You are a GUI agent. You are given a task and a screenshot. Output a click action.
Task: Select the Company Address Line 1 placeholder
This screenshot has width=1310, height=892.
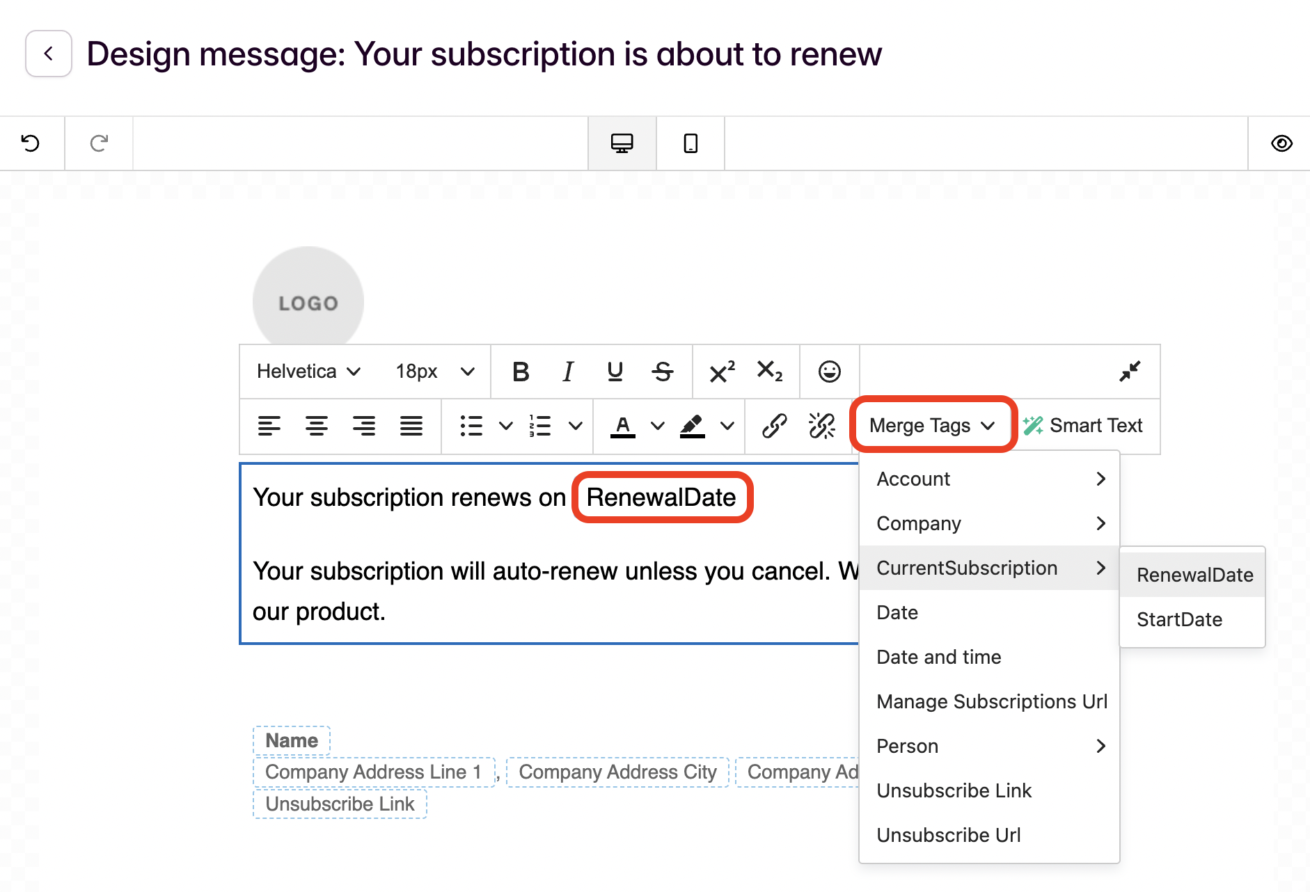click(x=374, y=772)
